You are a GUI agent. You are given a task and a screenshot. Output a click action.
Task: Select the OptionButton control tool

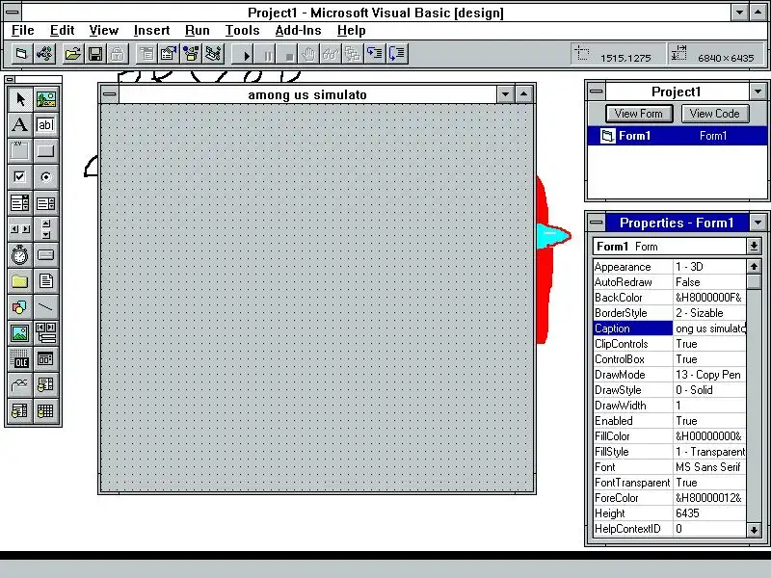45,177
